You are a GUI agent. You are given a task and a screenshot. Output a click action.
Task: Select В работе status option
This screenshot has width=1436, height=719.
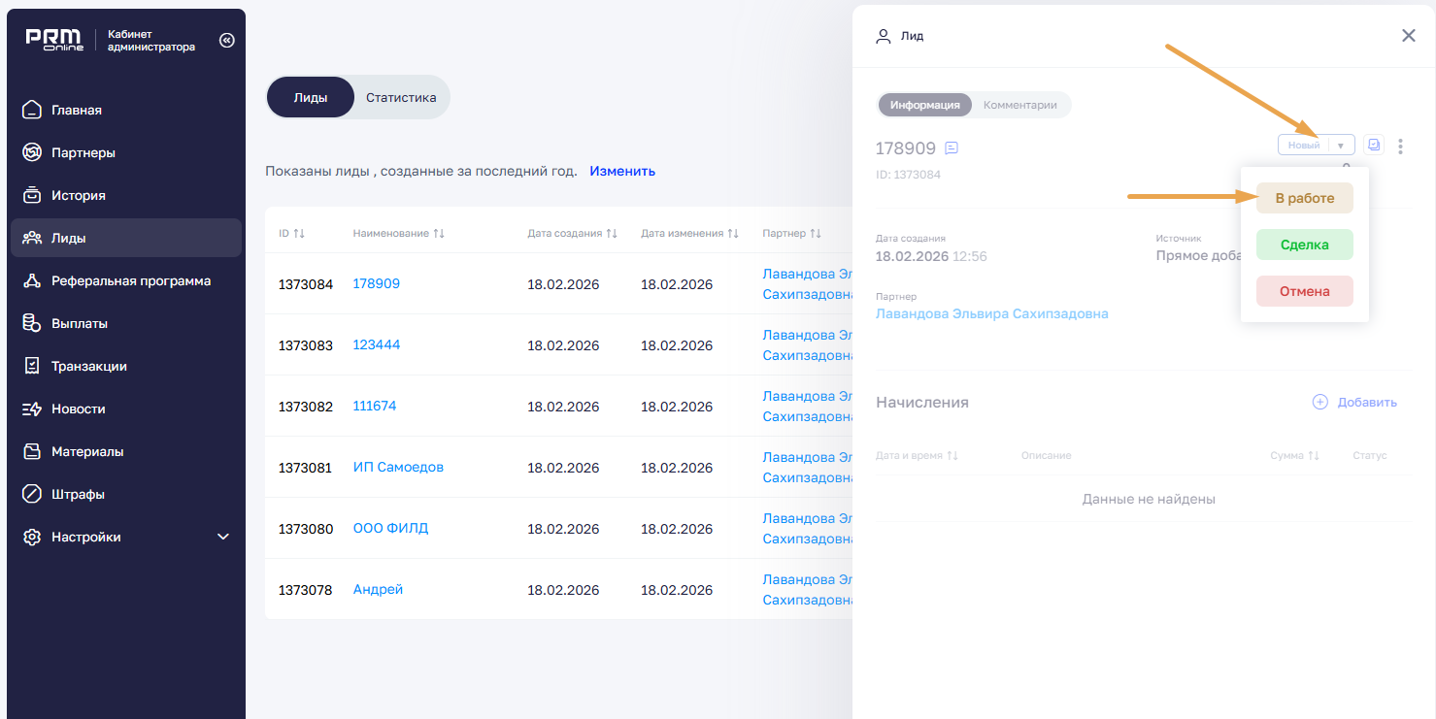pyautogui.click(x=1304, y=198)
